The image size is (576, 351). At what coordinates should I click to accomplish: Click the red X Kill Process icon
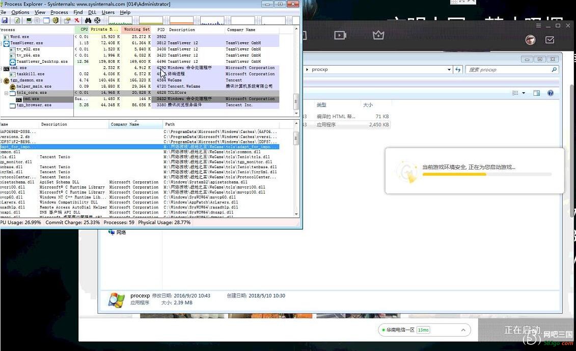pos(77,20)
